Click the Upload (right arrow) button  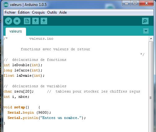pyautogui.click(x=17, y=21)
